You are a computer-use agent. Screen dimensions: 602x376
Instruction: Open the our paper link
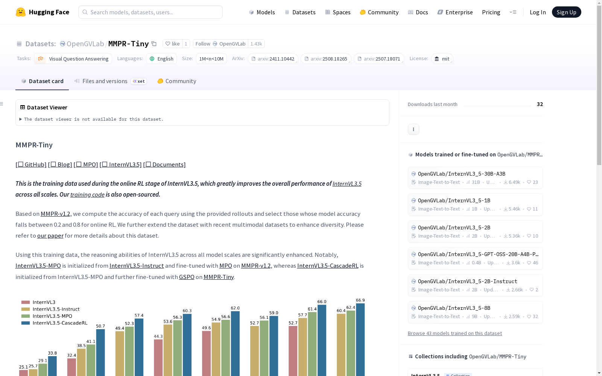[50, 235]
